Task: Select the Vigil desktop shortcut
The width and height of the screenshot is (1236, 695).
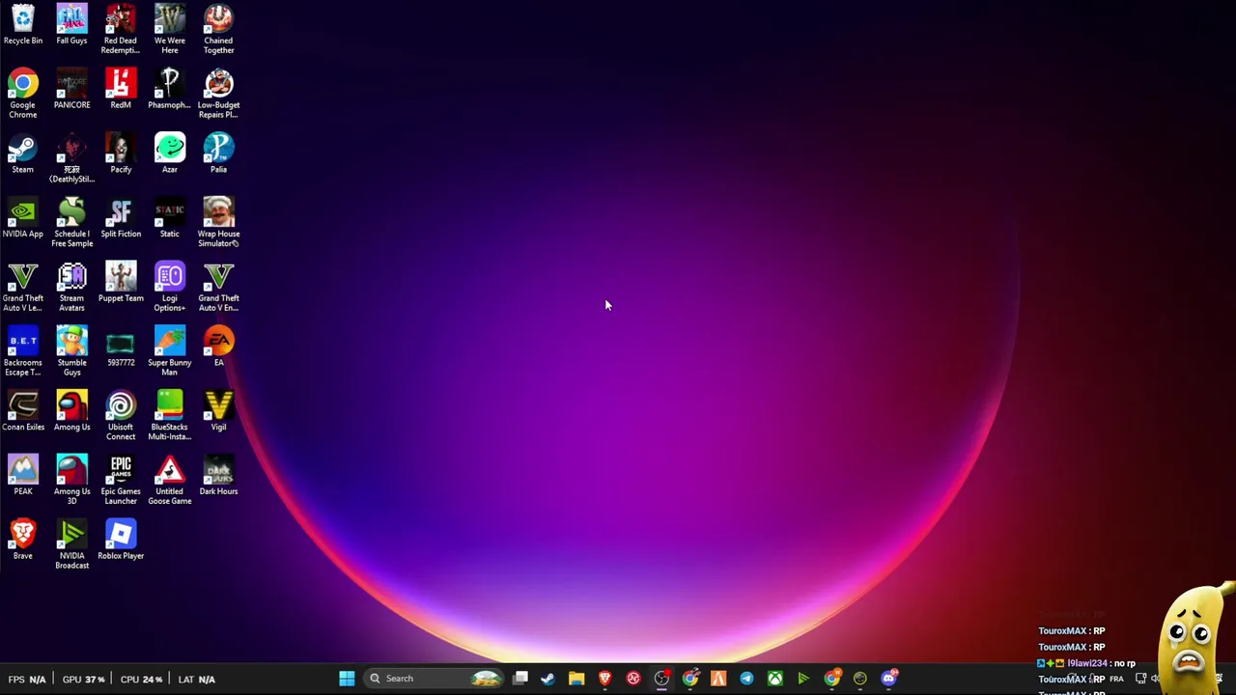Action: pos(218,412)
